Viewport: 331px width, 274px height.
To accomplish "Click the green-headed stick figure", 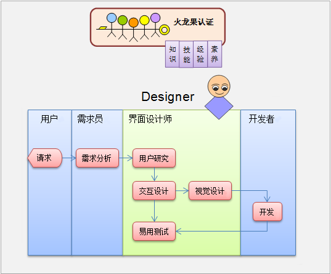I will pyautogui.click(x=123, y=27).
